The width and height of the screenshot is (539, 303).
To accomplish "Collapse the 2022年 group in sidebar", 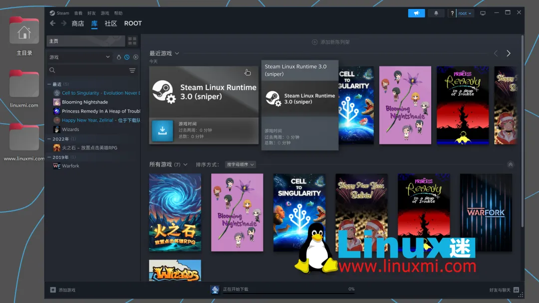I will point(49,139).
